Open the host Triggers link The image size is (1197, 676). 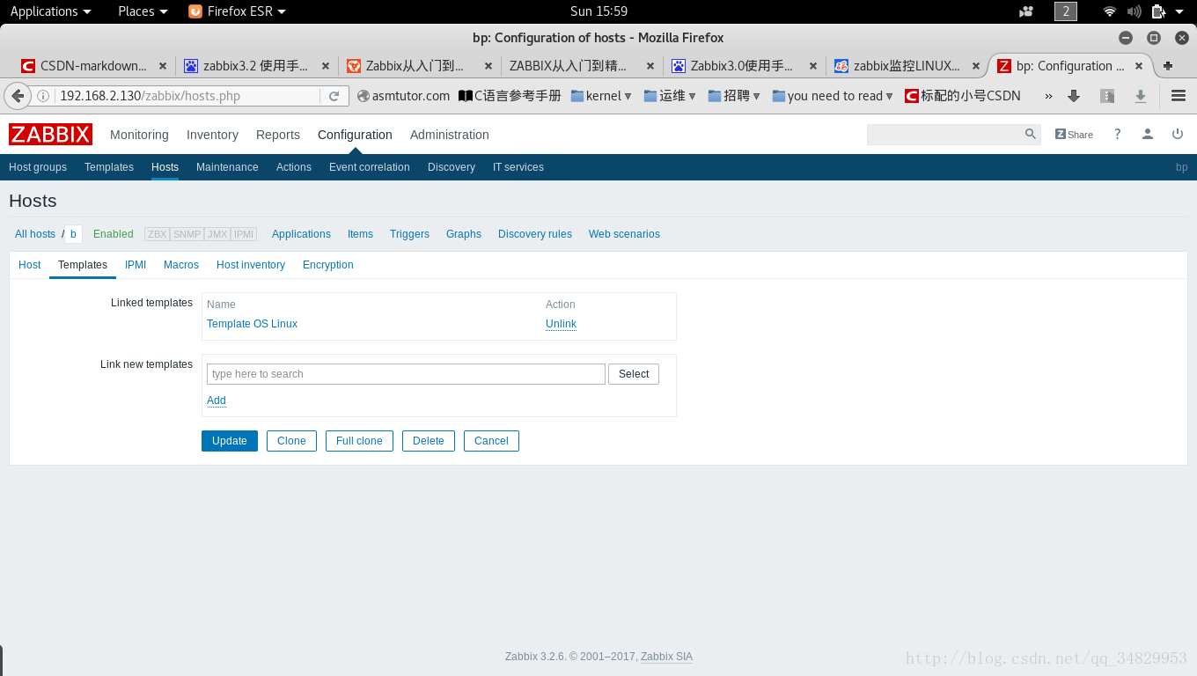pos(409,234)
